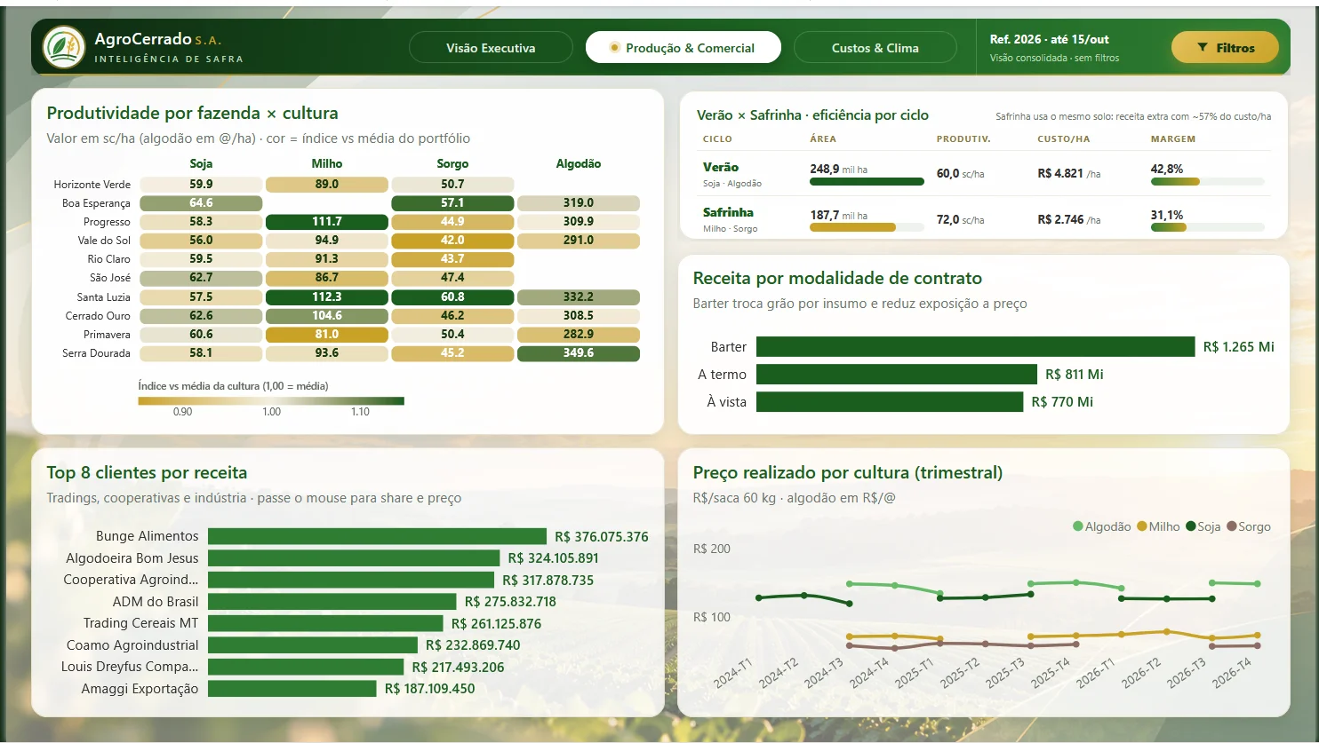Select the Trading Cereais MT client label
Image resolution: width=1319 pixels, height=743 pixels.
click(x=141, y=623)
